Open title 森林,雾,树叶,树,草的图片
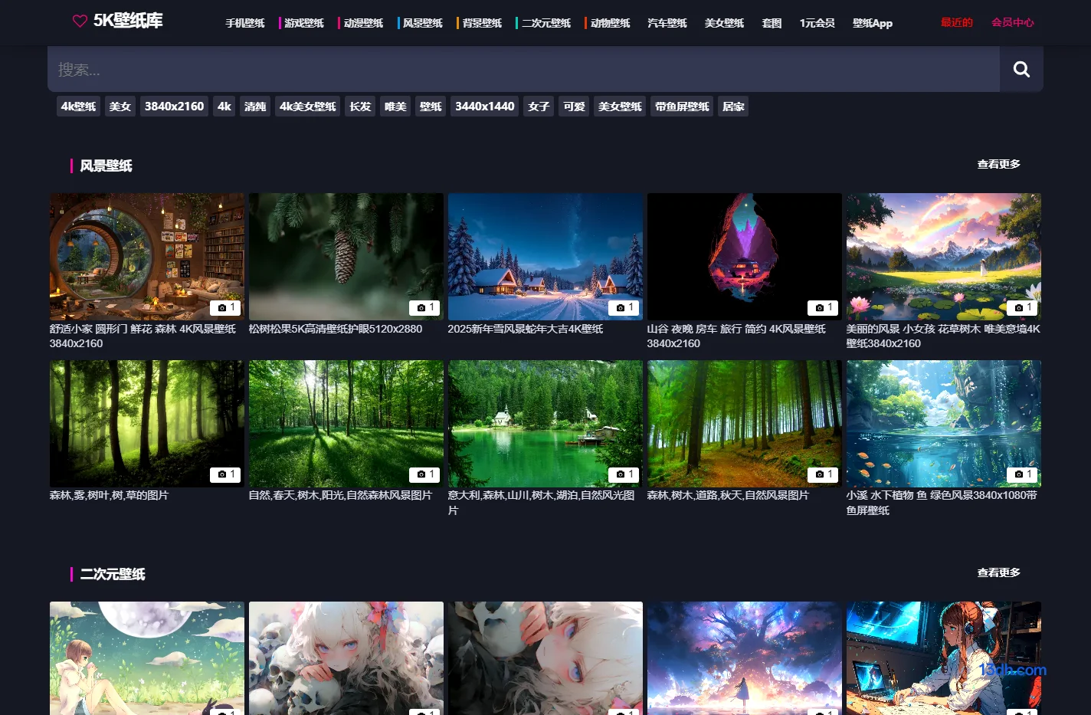This screenshot has height=715, width=1091. (x=109, y=495)
